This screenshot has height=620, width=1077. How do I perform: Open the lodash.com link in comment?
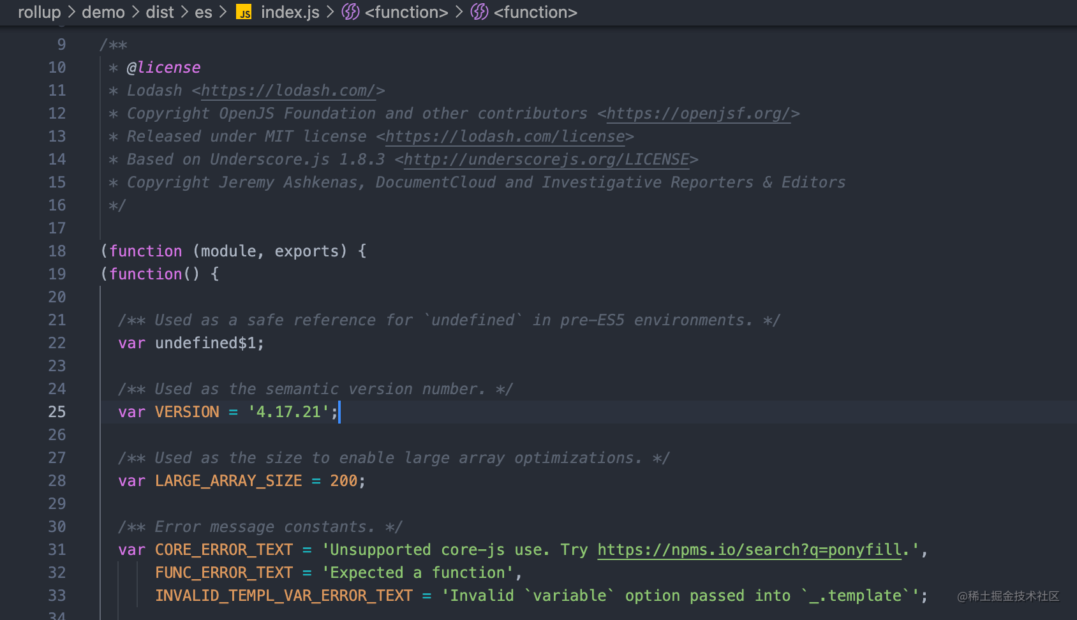(x=288, y=91)
